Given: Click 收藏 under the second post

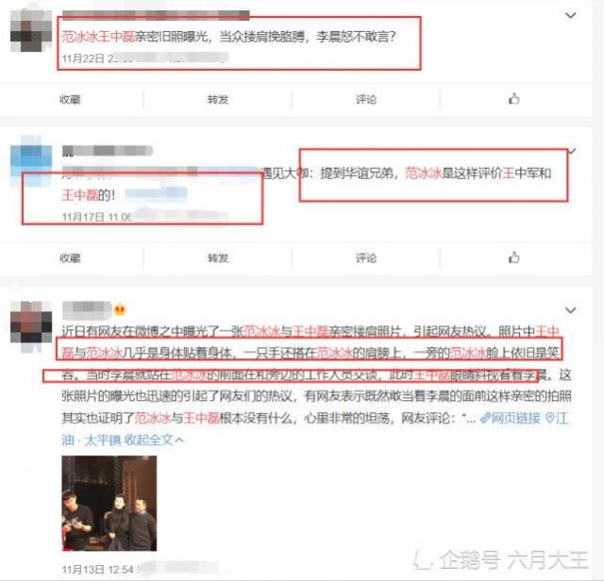Looking at the screenshot, I should [70, 258].
